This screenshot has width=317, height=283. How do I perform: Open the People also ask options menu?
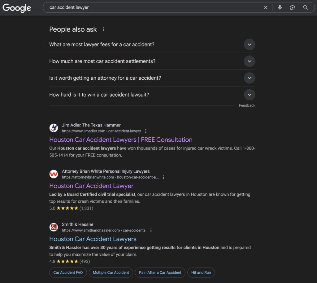click(x=103, y=29)
